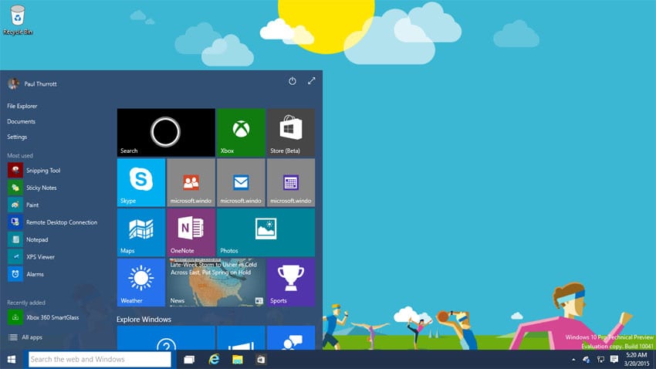This screenshot has width=656, height=369.
Task: Launch the Skype tile
Action: pos(141,182)
